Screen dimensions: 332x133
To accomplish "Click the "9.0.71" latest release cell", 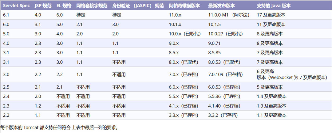I will [x=214, y=43].
